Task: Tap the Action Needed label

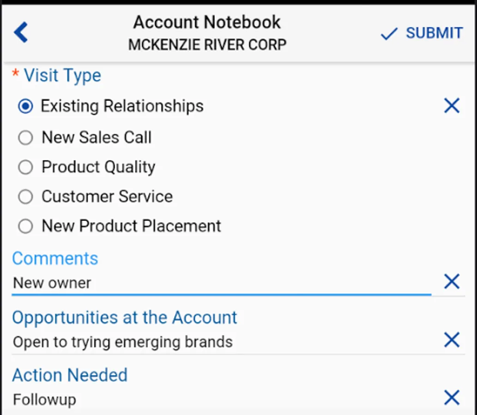Action: [x=70, y=375]
